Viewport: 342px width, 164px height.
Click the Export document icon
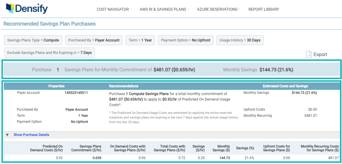point(309,54)
